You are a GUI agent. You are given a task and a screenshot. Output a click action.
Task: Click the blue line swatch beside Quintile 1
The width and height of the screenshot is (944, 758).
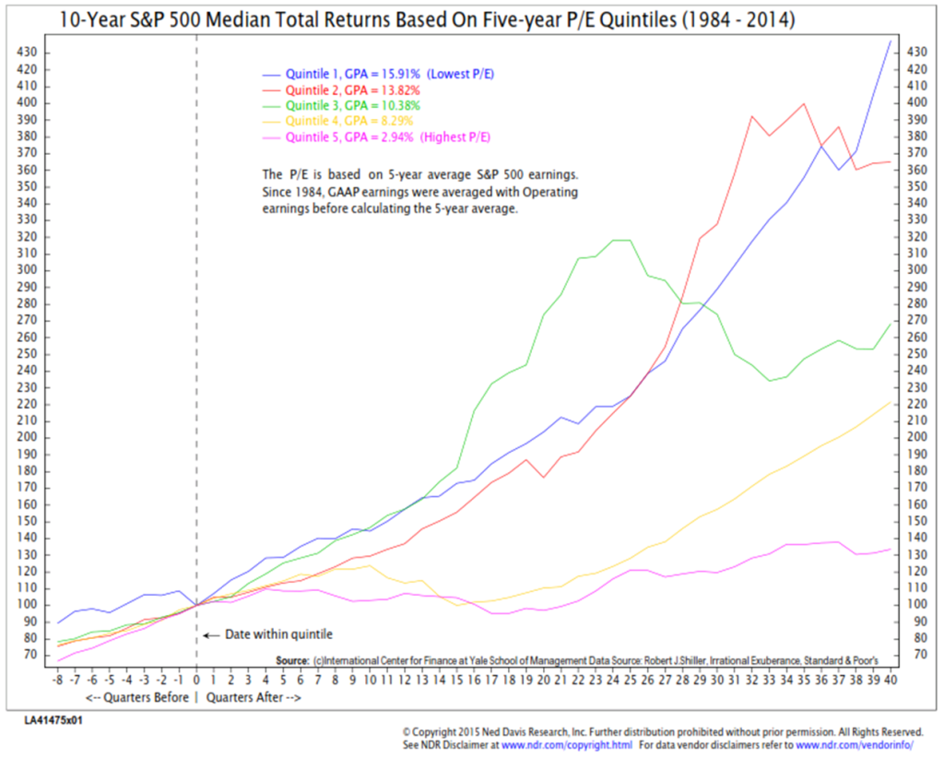coord(272,74)
